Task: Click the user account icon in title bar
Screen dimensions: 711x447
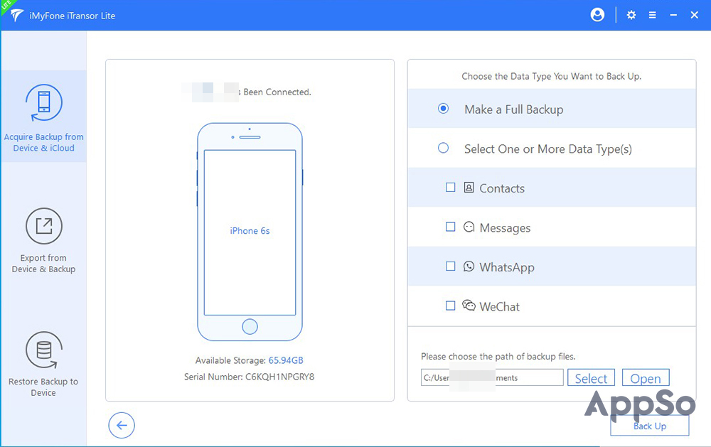Action: tap(597, 15)
